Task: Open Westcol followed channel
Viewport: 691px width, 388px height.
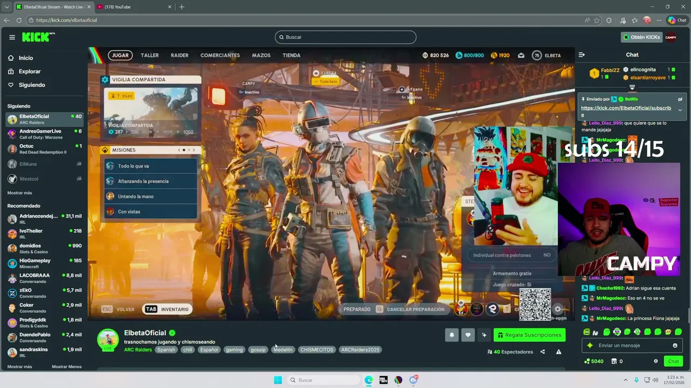Action: pyautogui.click(x=44, y=178)
